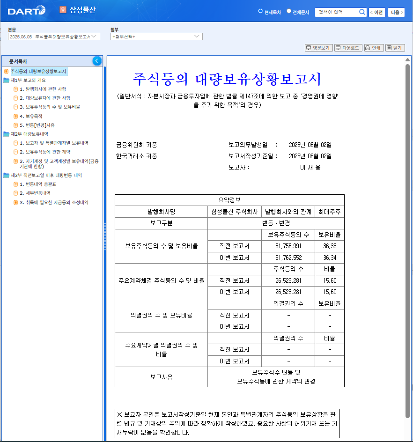The image size is (413, 442).
Task: Click the search magnifier icon
Action: pos(362,12)
